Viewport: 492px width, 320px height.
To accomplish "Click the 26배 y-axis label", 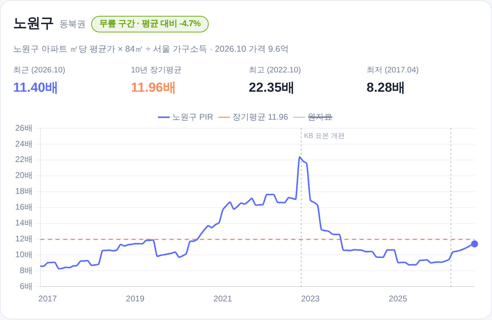I will (23, 128).
